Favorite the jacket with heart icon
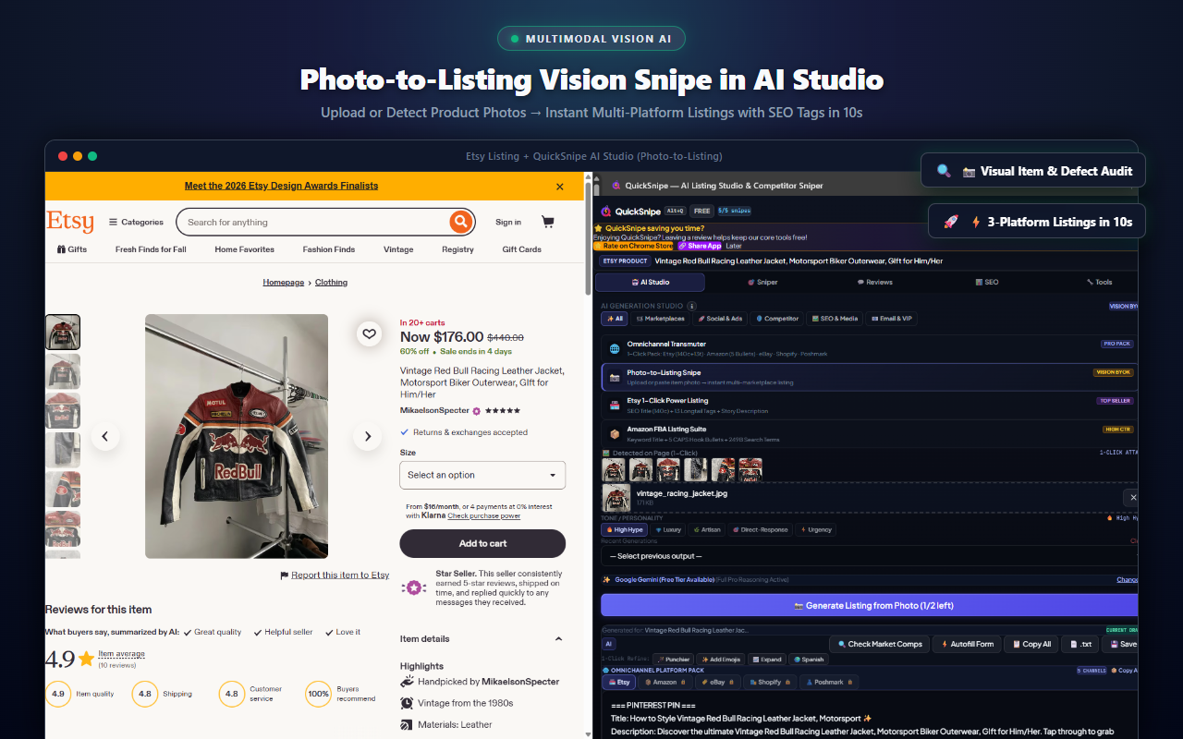The image size is (1183, 739). (x=369, y=333)
